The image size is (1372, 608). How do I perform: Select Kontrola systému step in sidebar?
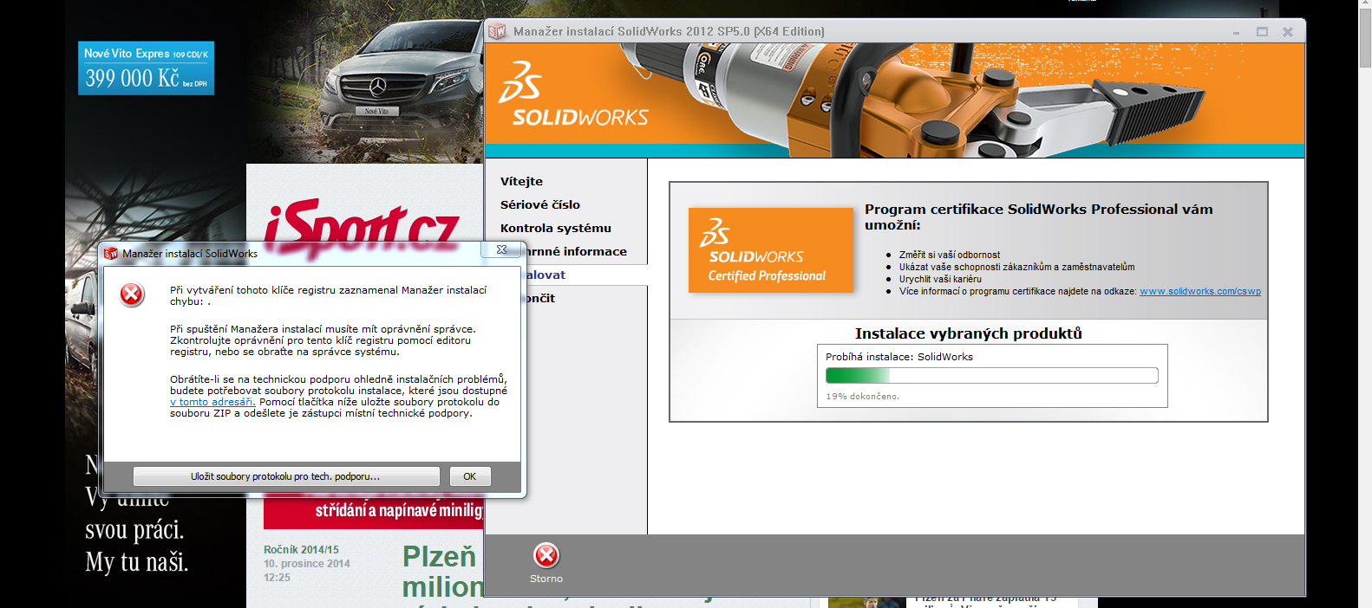(556, 228)
